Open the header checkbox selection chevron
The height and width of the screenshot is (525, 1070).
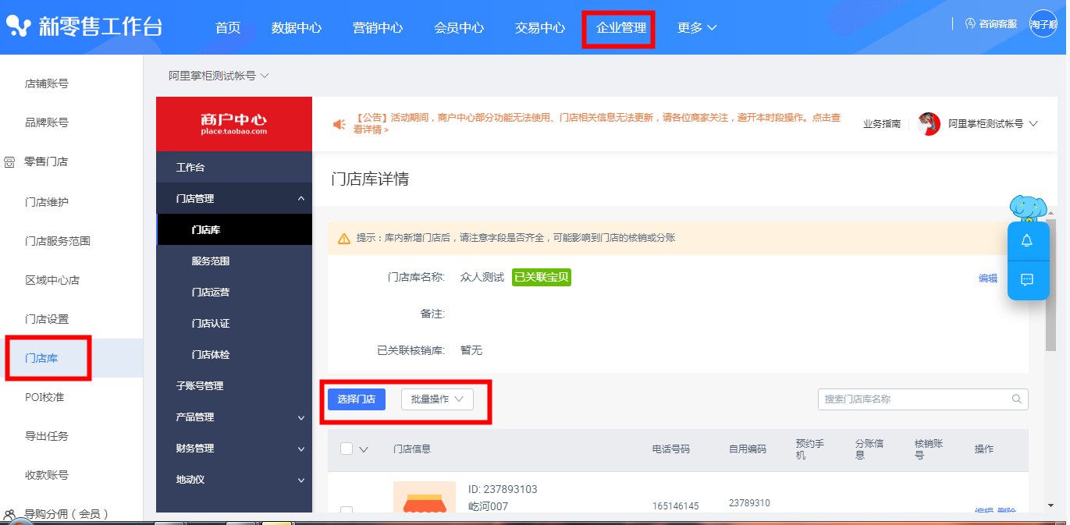pos(364,449)
